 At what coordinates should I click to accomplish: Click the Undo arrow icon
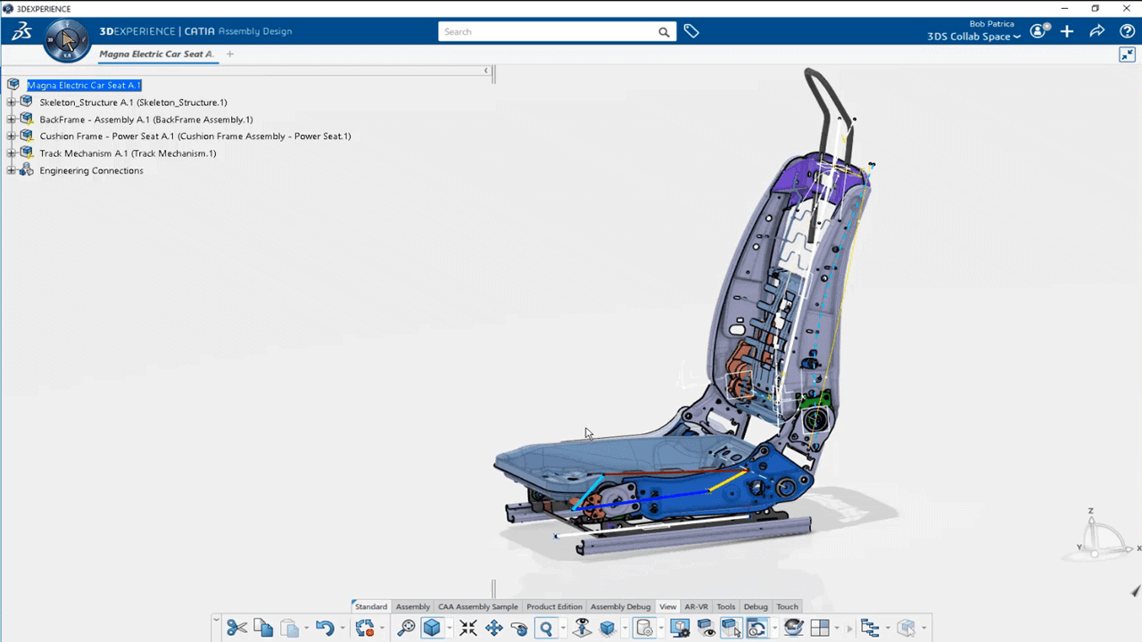324,628
